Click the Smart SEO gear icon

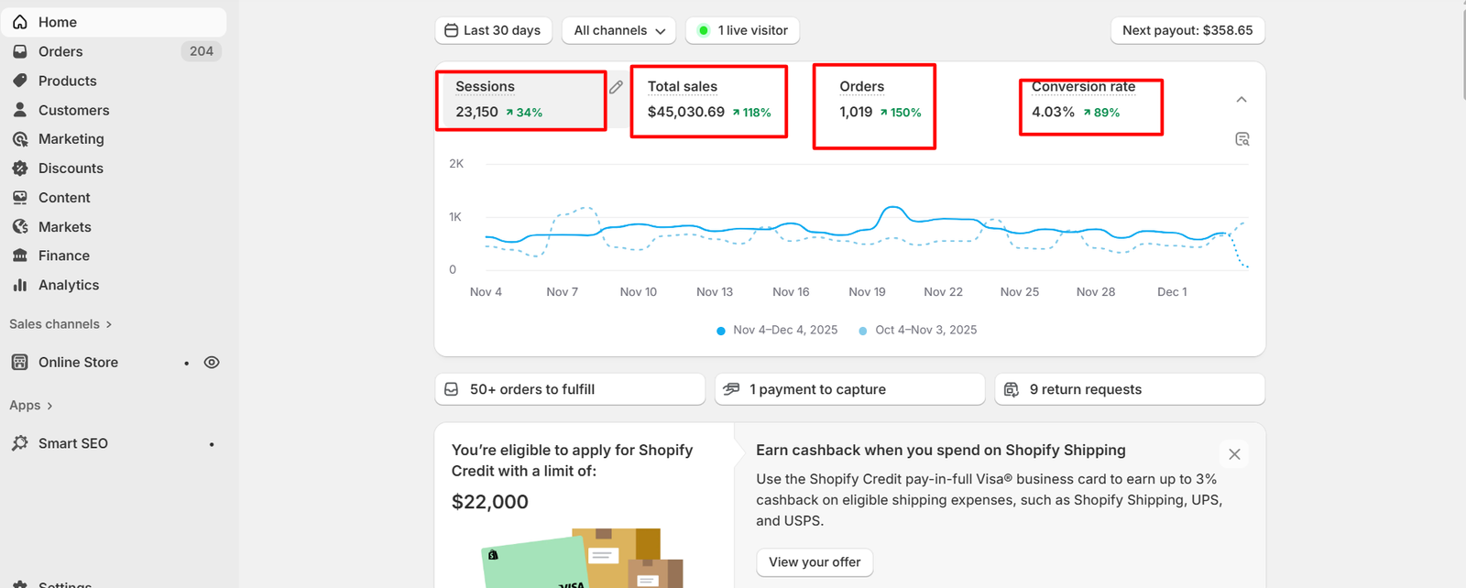click(20, 443)
